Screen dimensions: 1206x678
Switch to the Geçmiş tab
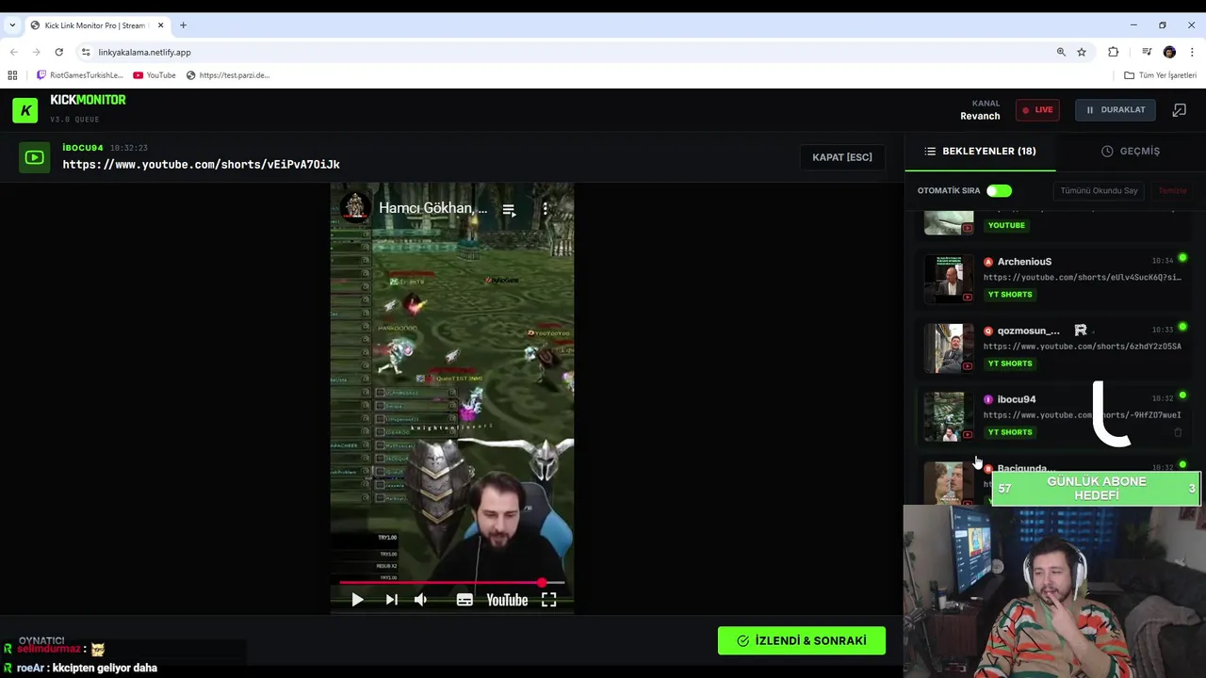1131,151
